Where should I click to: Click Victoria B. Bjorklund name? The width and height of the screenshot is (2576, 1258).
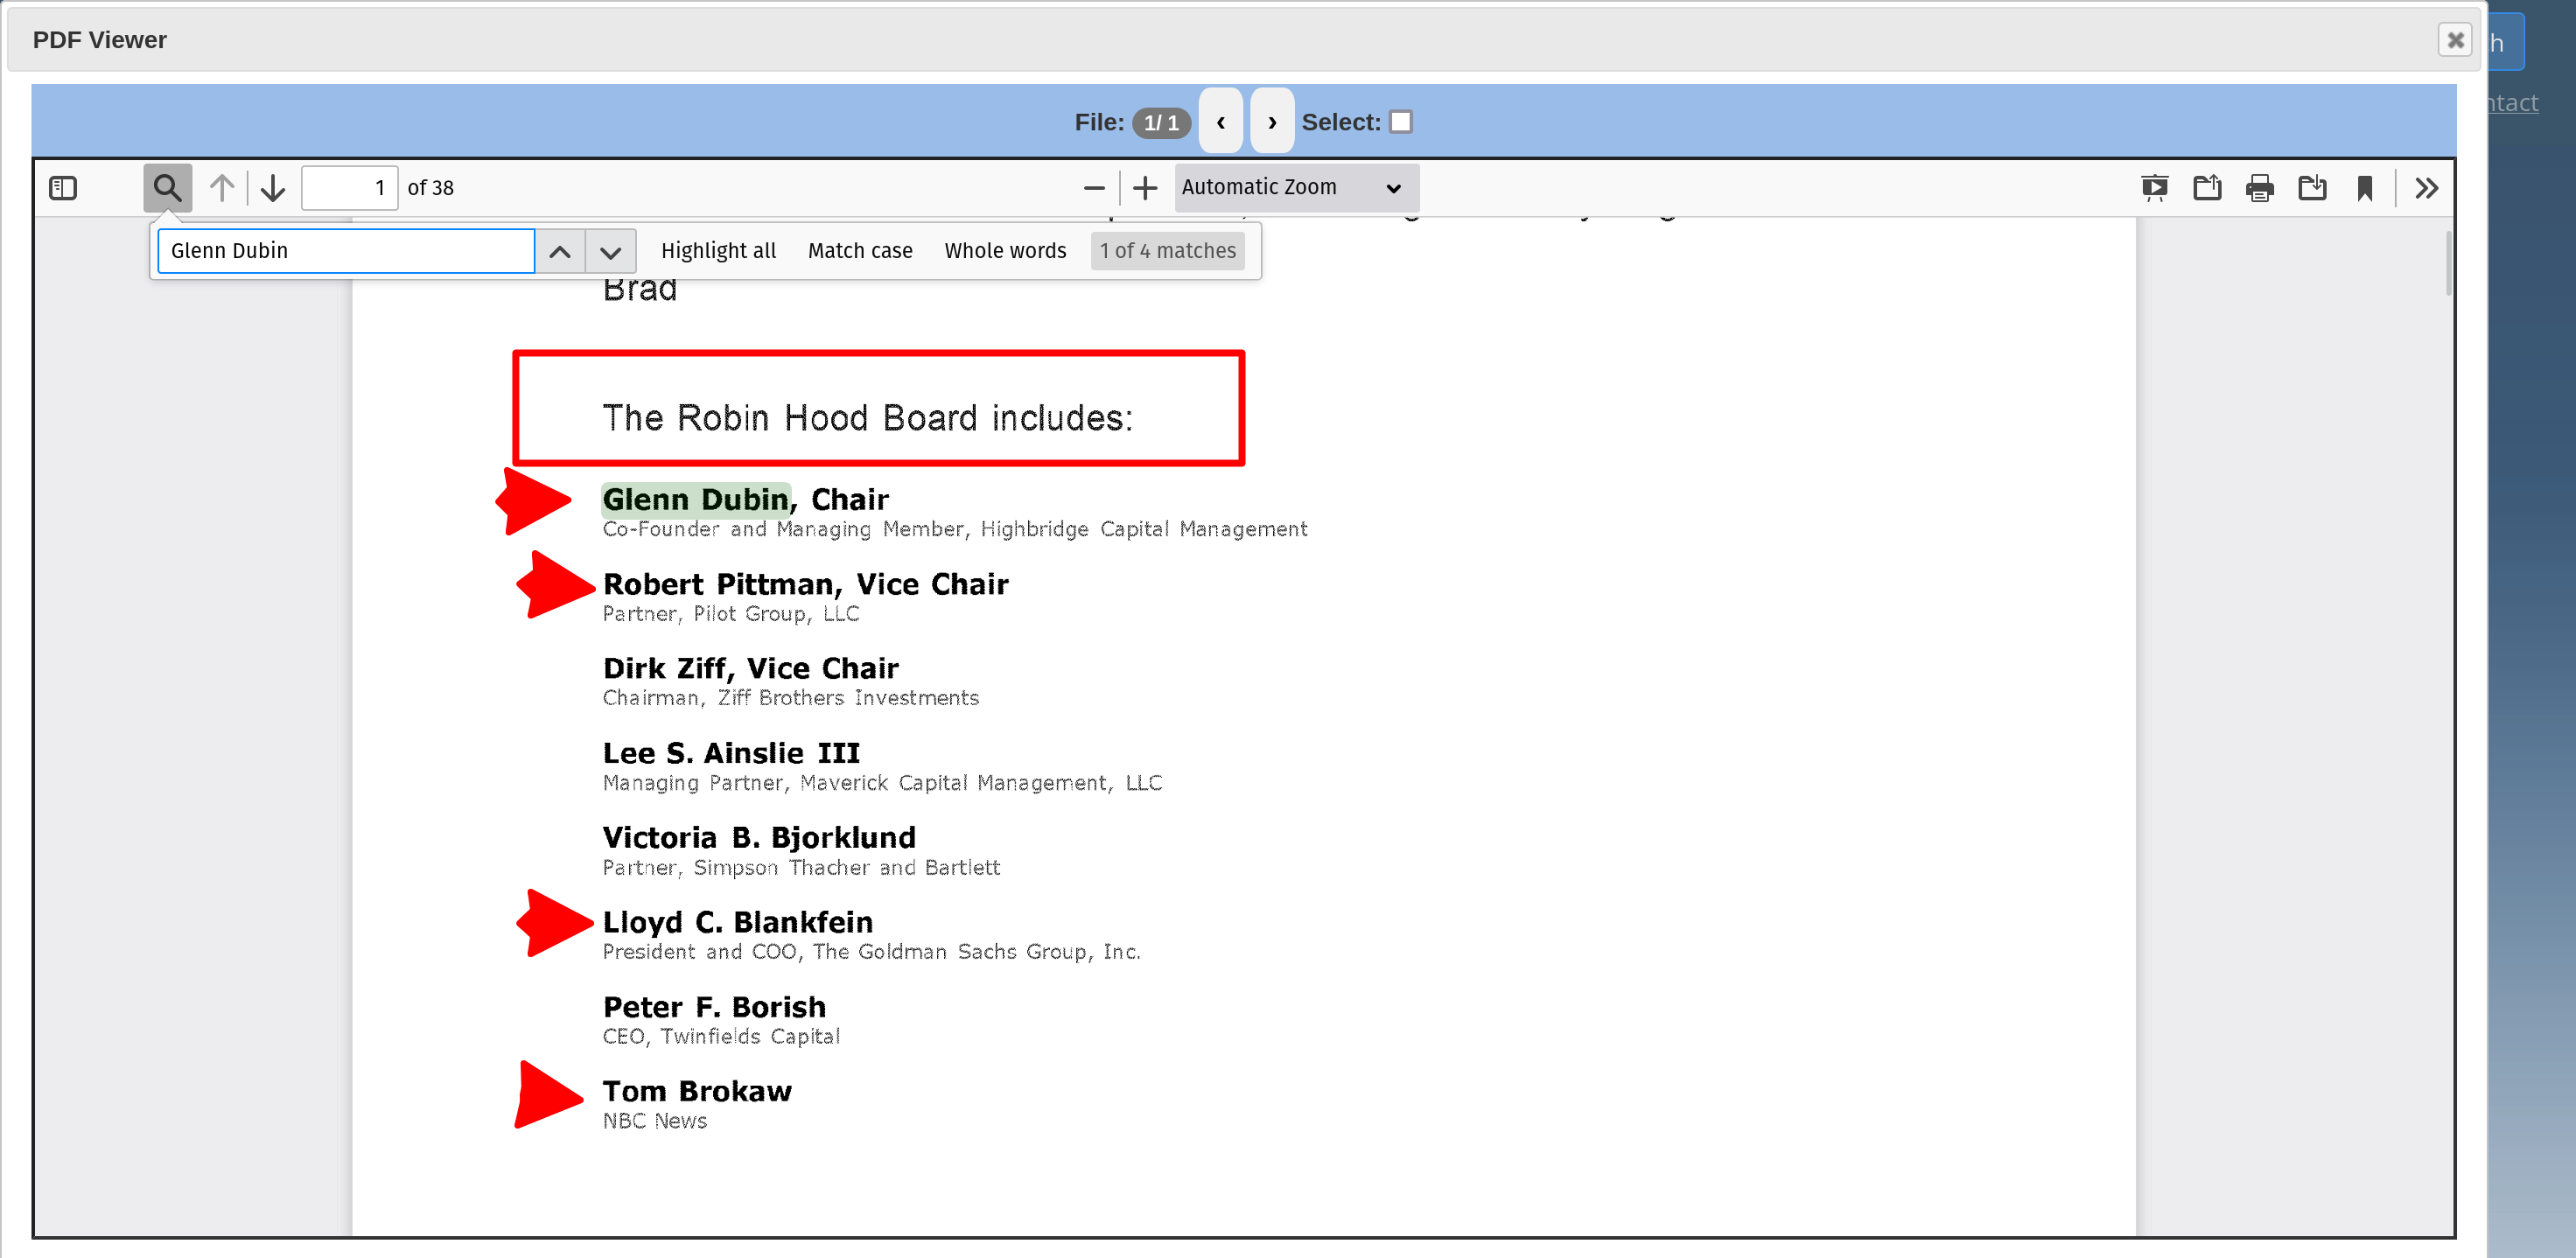tap(759, 837)
